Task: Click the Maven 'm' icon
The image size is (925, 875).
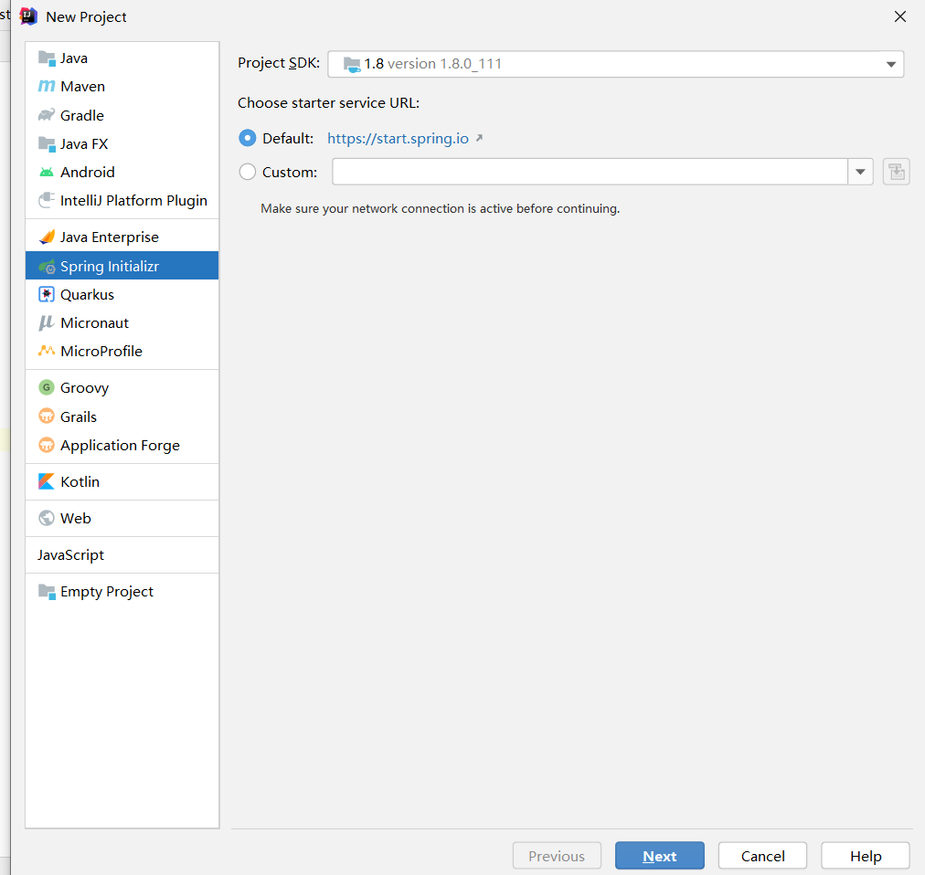Action: click(x=47, y=86)
